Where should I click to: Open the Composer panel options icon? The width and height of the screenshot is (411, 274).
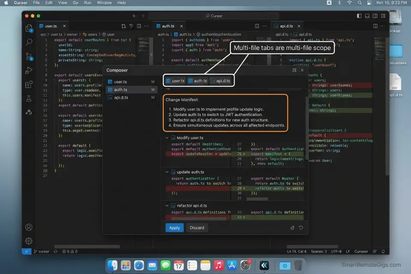[294, 70]
